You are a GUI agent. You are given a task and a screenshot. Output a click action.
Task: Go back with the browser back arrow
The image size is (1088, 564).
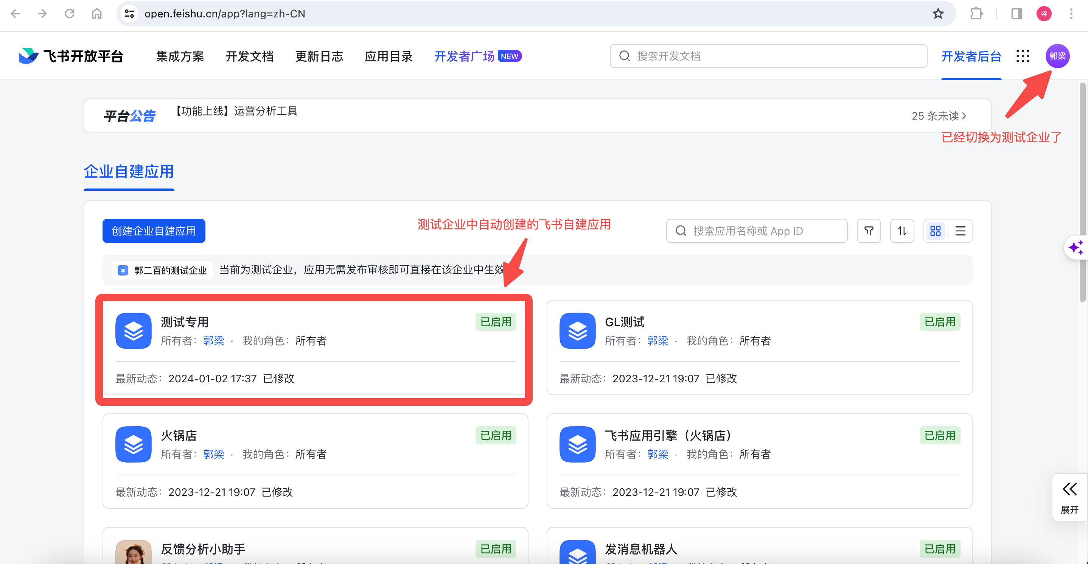(15, 14)
